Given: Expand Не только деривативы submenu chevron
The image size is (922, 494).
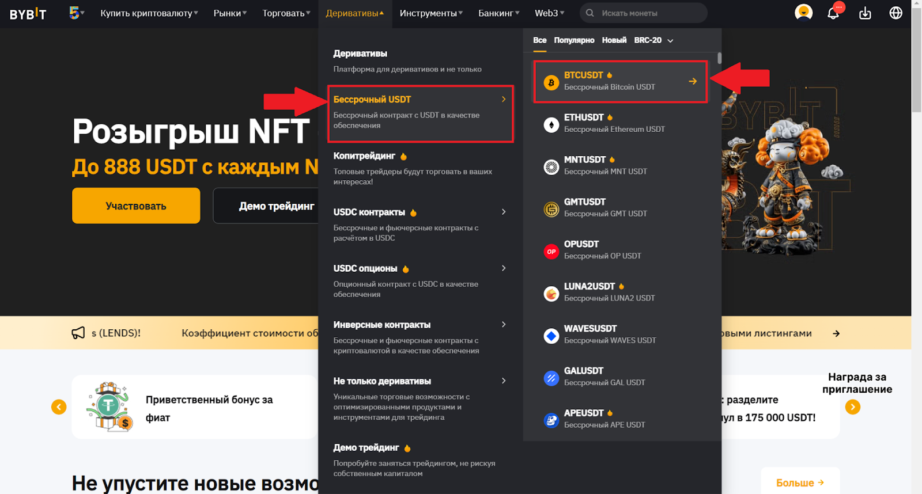Looking at the screenshot, I should tap(504, 381).
